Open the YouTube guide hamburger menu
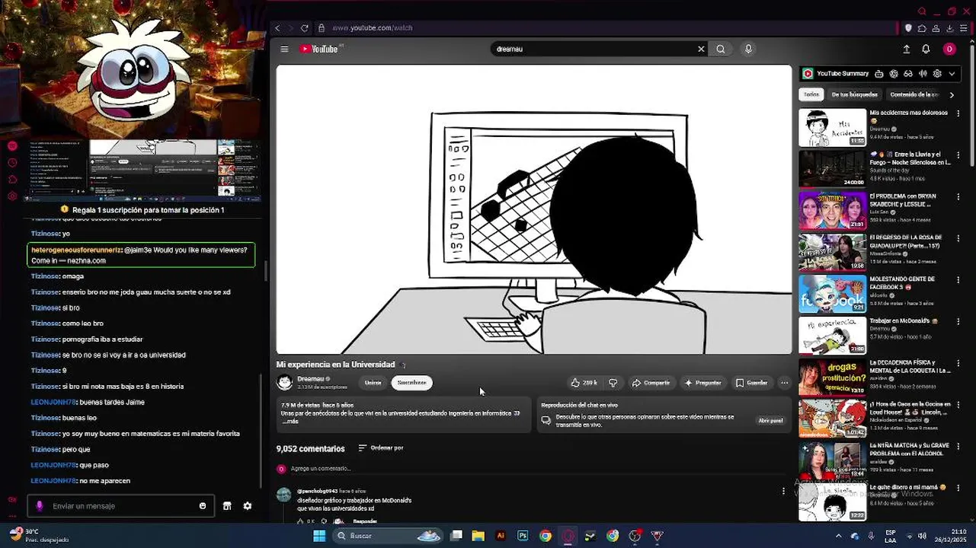The image size is (976, 548). click(284, 49)
